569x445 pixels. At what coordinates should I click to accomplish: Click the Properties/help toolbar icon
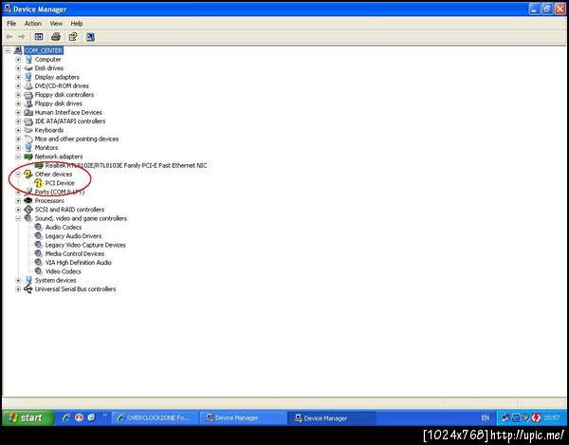click(x=73, y=37)
